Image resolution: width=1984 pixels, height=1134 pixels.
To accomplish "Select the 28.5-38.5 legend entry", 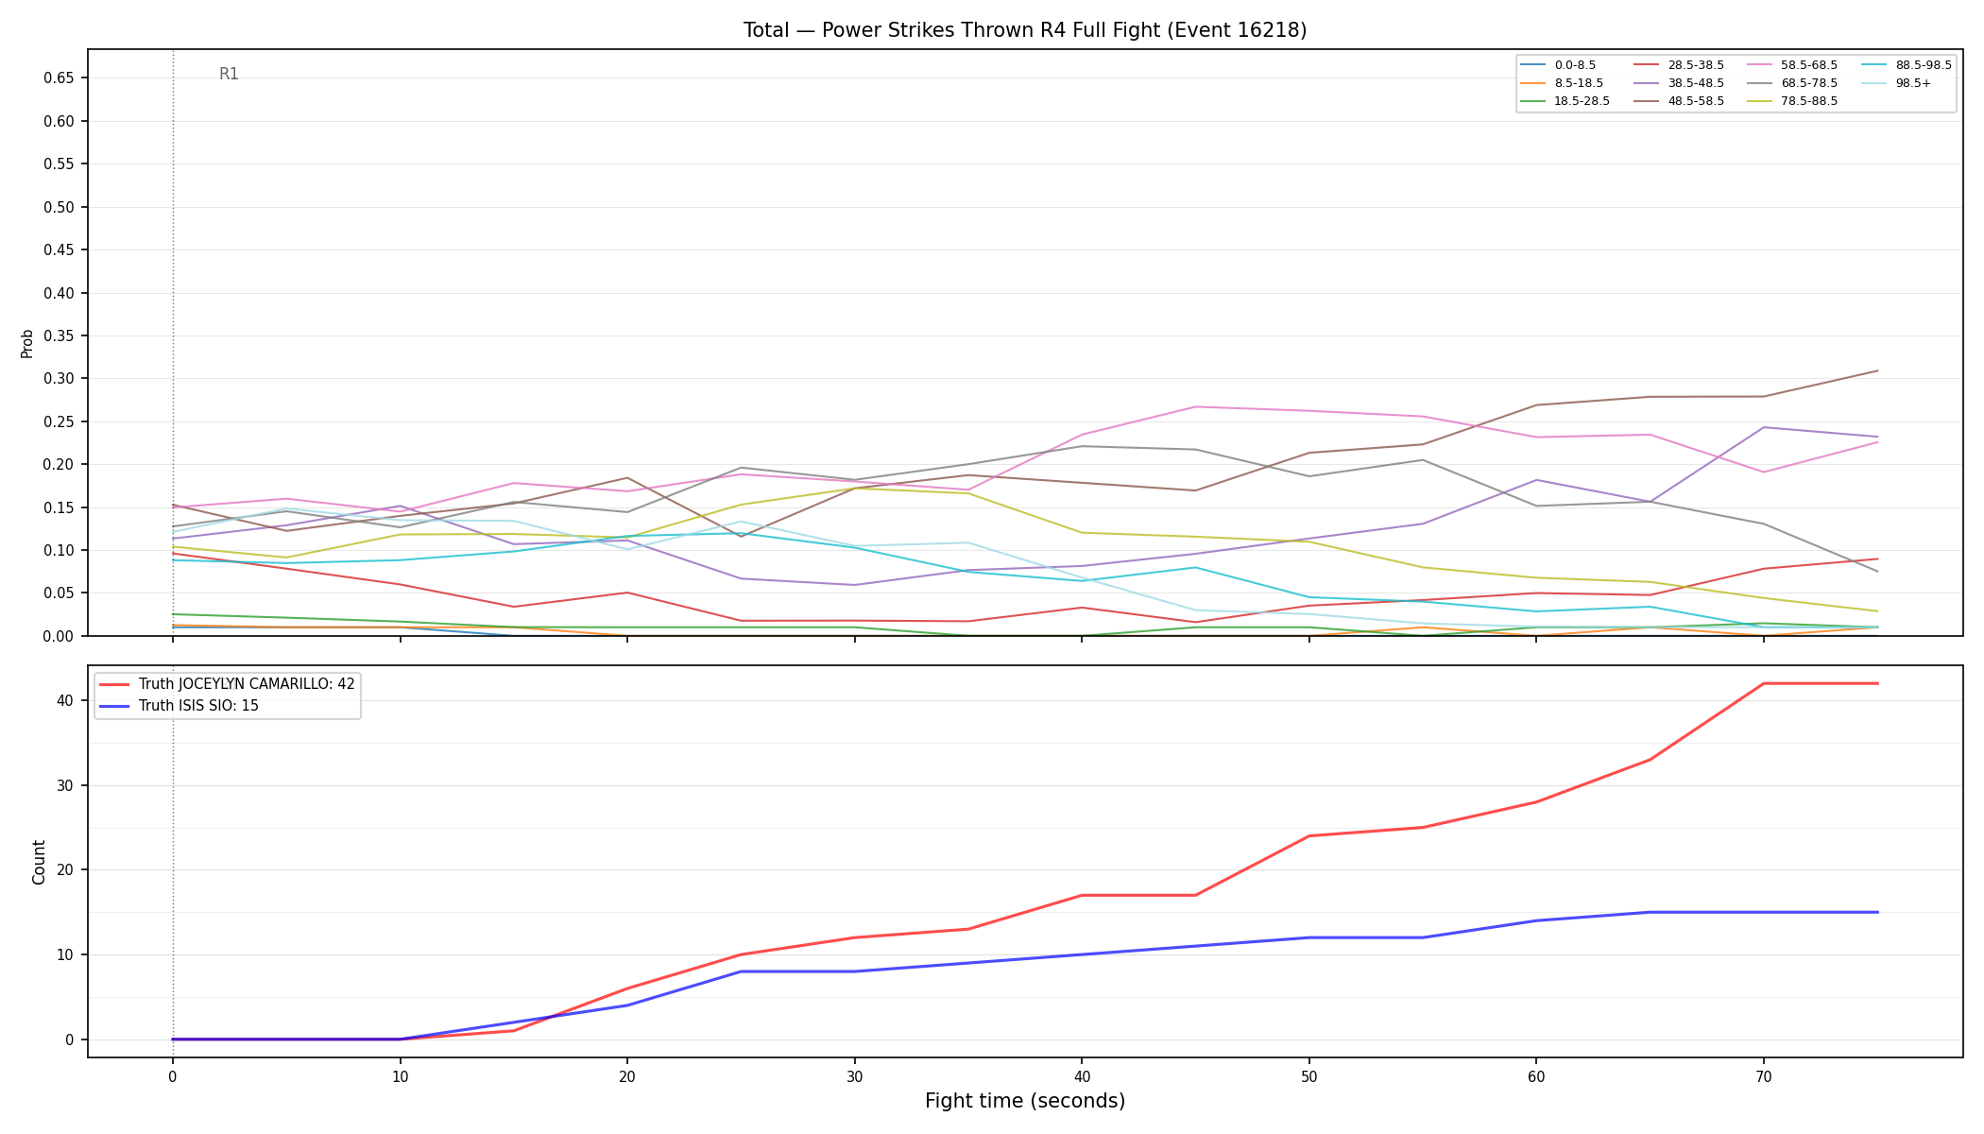I will (x=1679, y=65).
